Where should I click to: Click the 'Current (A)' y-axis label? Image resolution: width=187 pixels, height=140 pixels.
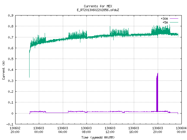pos(4,70)
